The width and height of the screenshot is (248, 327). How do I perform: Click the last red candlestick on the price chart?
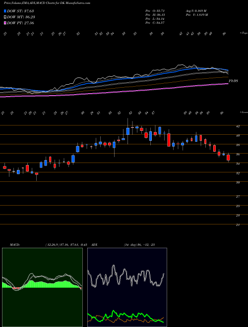tap(228, 158)
